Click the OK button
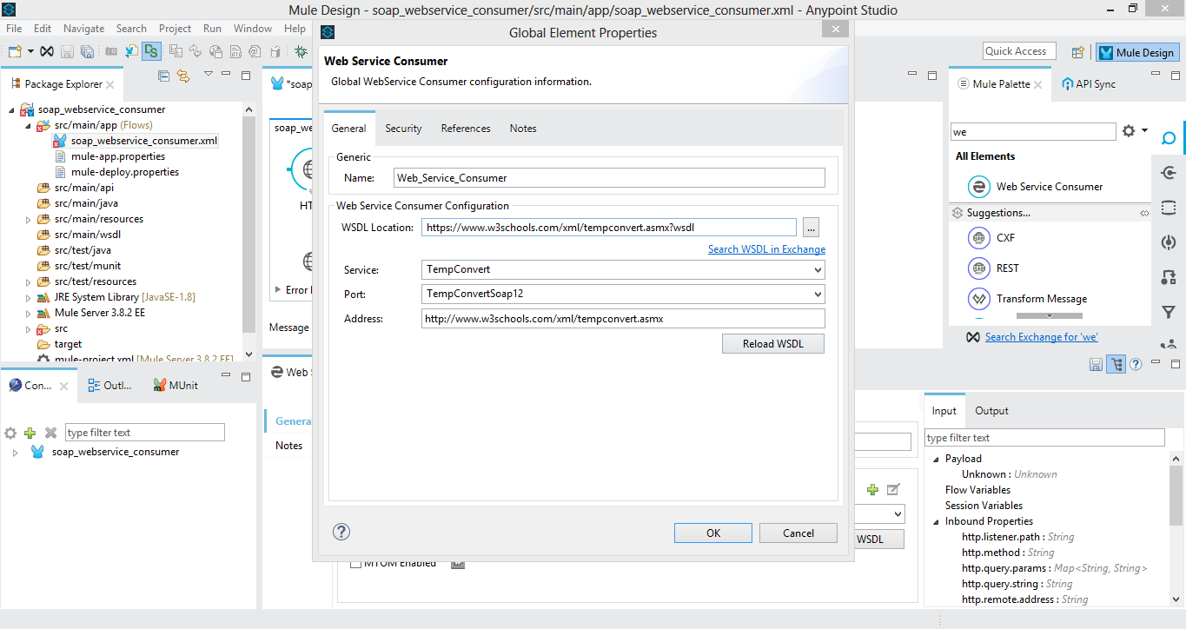Viewport: 1186px width, 629px height. (x=713, y=533)
